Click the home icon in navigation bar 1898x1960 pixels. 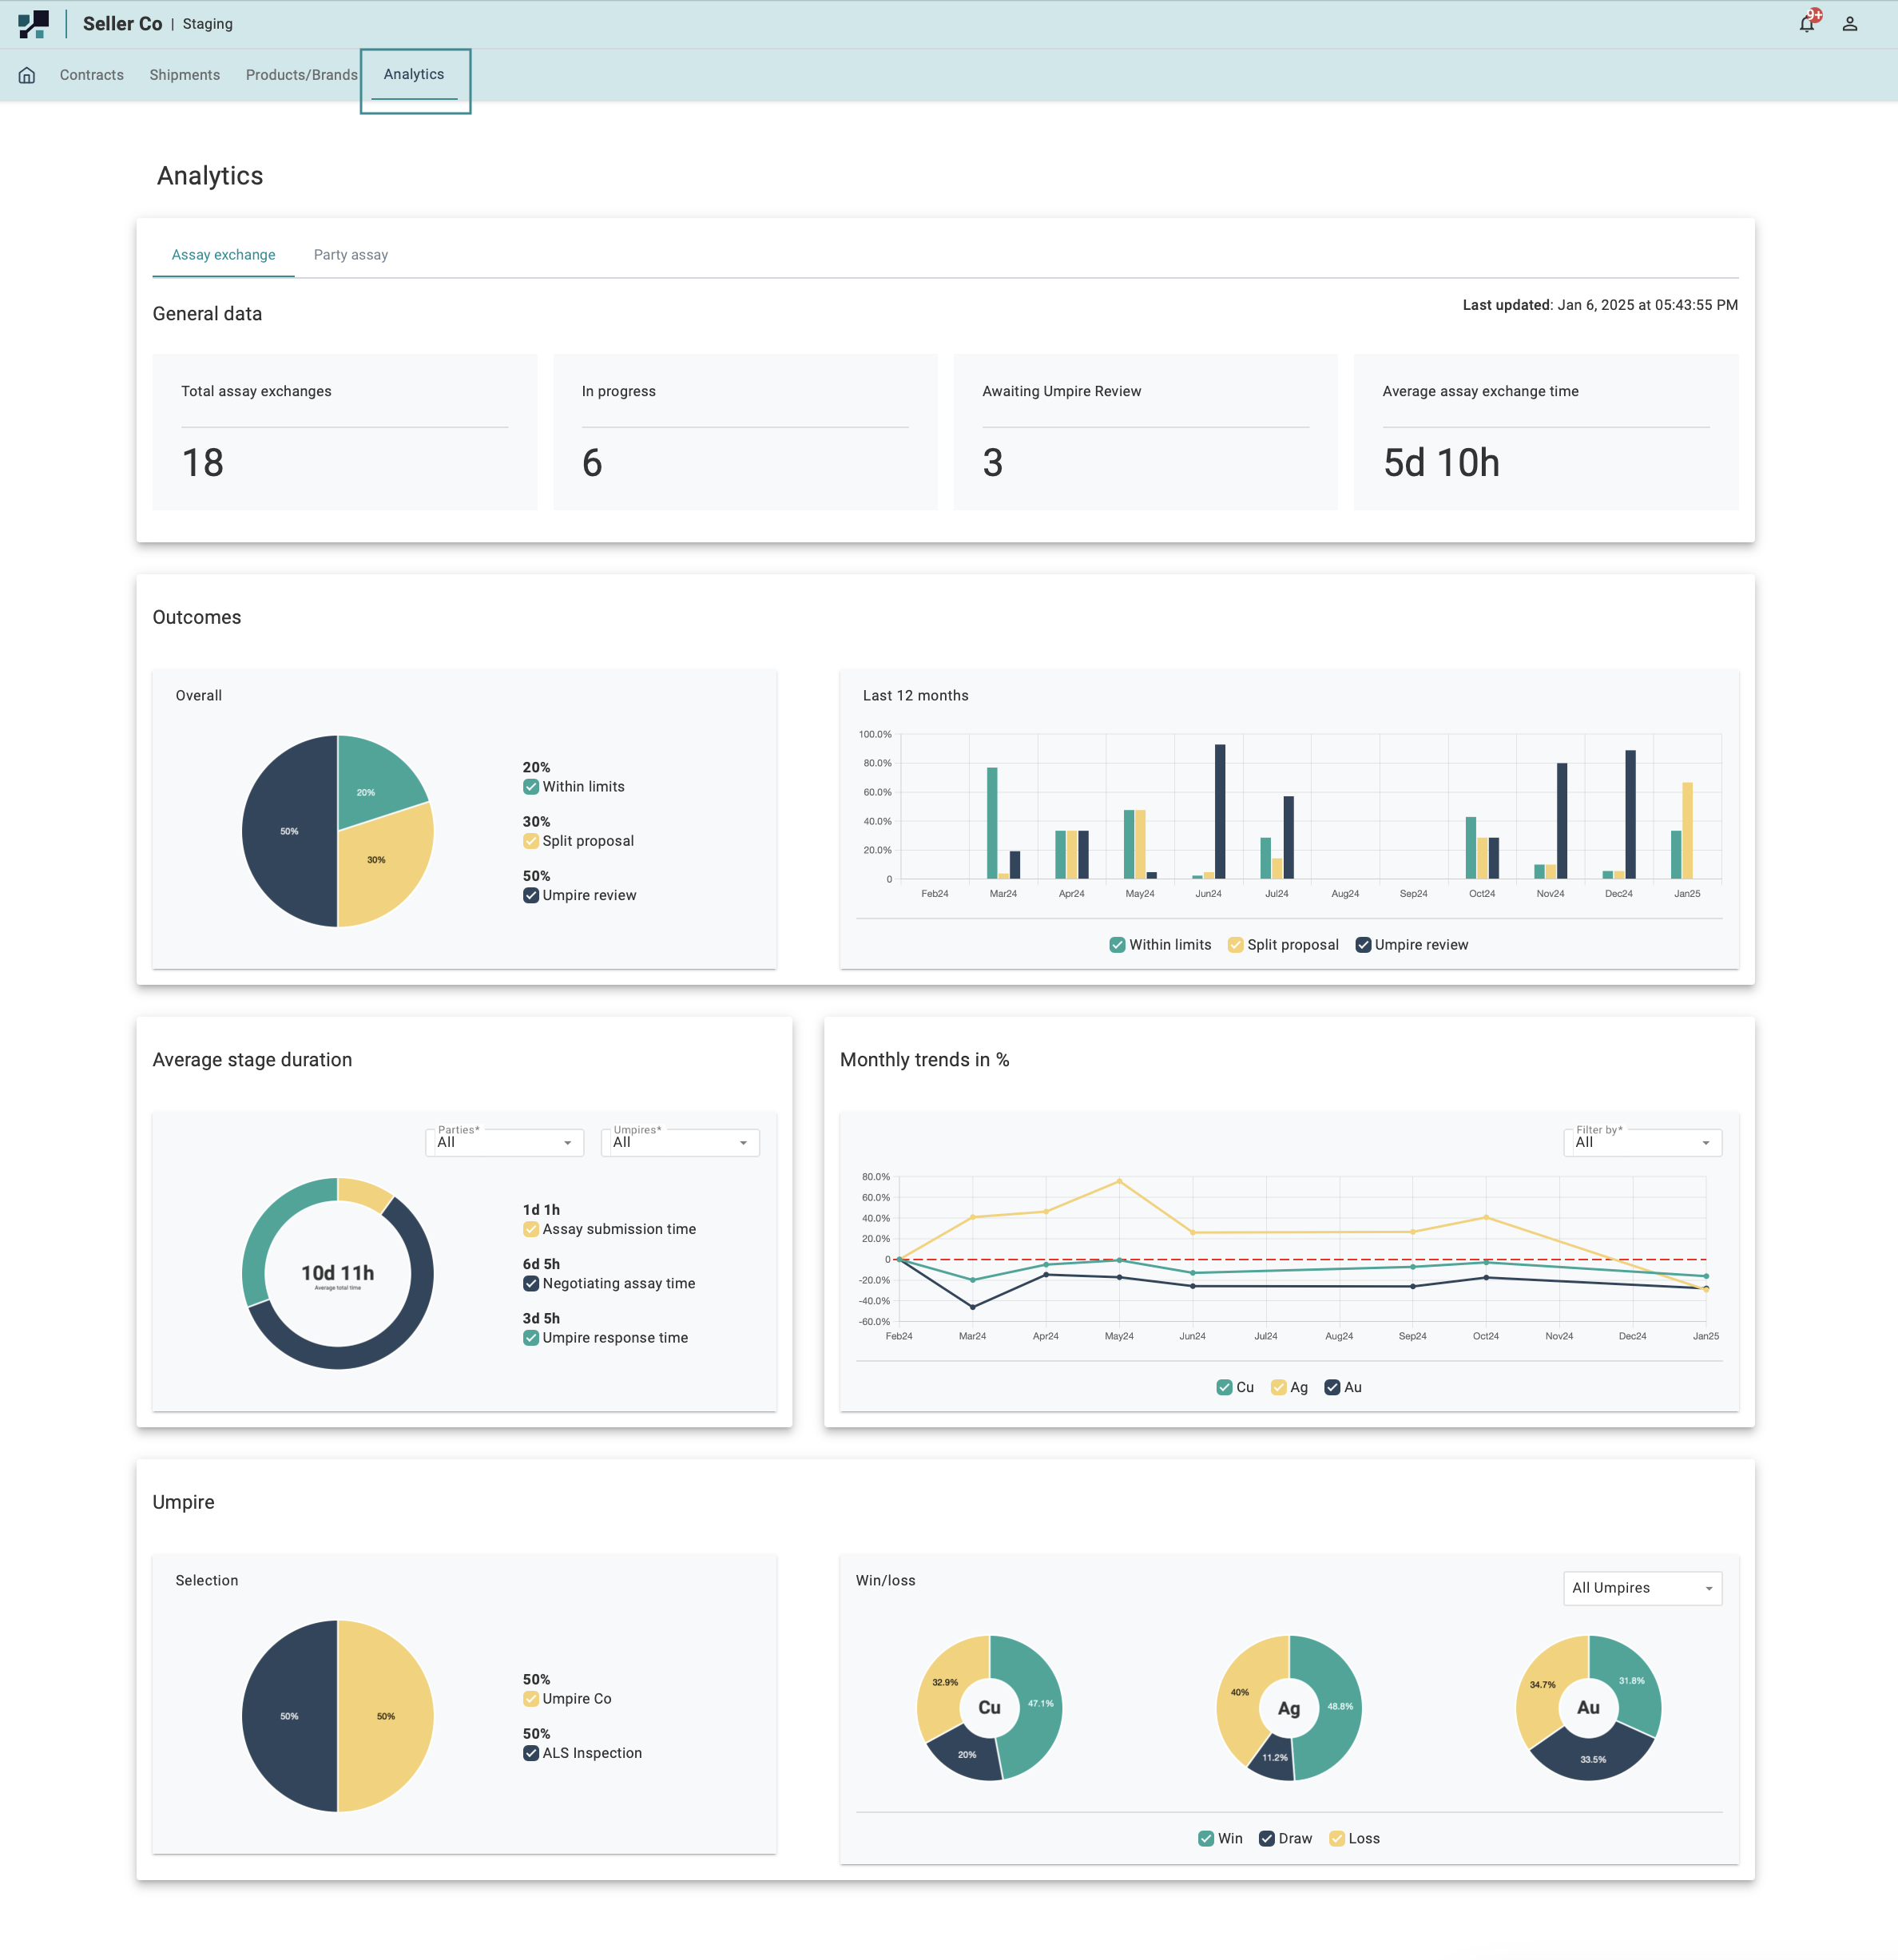[27, 75]
